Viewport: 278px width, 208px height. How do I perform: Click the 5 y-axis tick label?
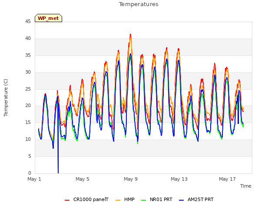click(x=30, y=156)
